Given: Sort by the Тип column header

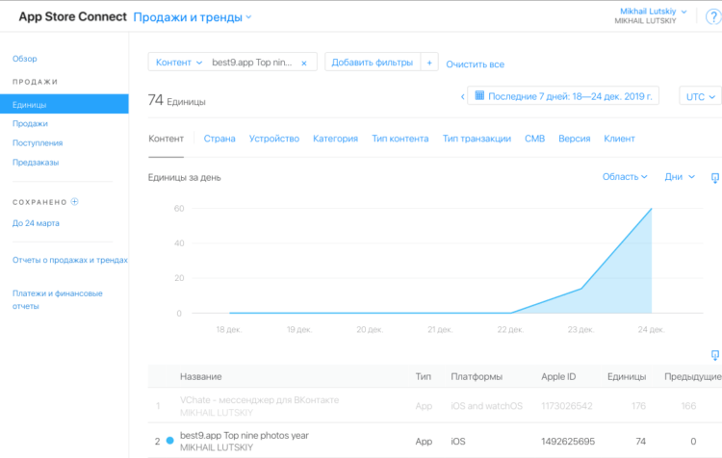Looking at the screenshot, I should pyautogui.click(x=424, y=376).
